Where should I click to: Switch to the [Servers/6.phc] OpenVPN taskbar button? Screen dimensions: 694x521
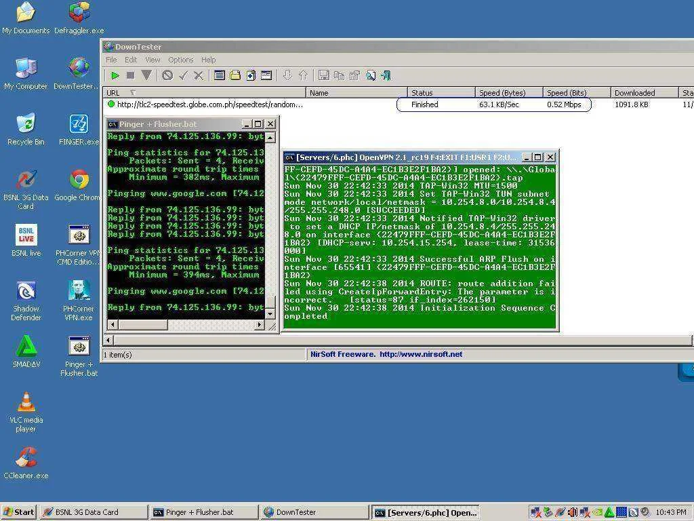tap(426, 512)
